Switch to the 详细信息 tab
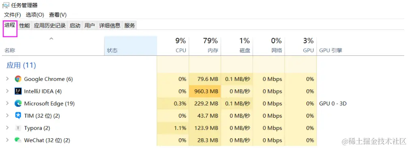The width and height of the screenshot is (409, 148). (110, 25)
